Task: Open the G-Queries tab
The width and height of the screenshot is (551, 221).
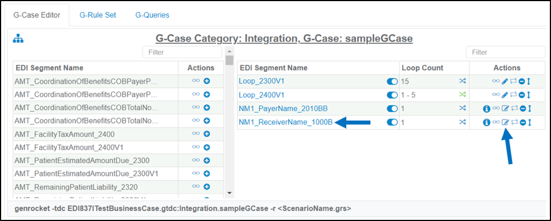Action: pyautogui.click(x=152, y=15)
